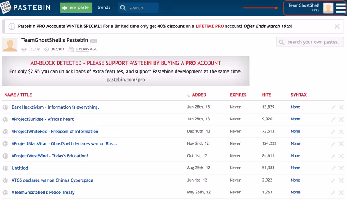
Task: Click the profile avatar beside Pastebin title
Action: coord(10,45)
